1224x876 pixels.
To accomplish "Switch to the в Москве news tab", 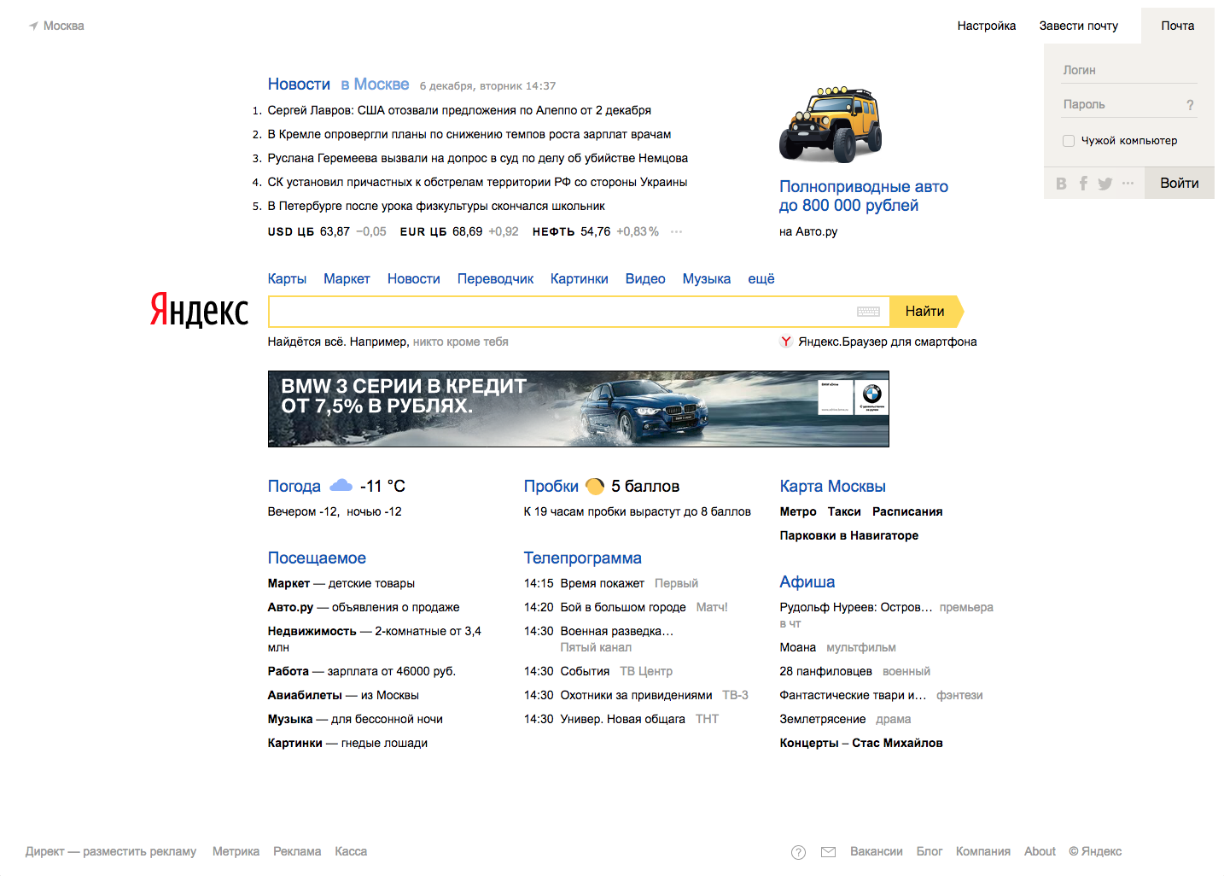I will [x=375, y=85].
